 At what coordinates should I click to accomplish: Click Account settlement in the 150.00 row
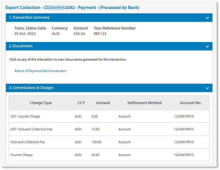click(125, 142)
